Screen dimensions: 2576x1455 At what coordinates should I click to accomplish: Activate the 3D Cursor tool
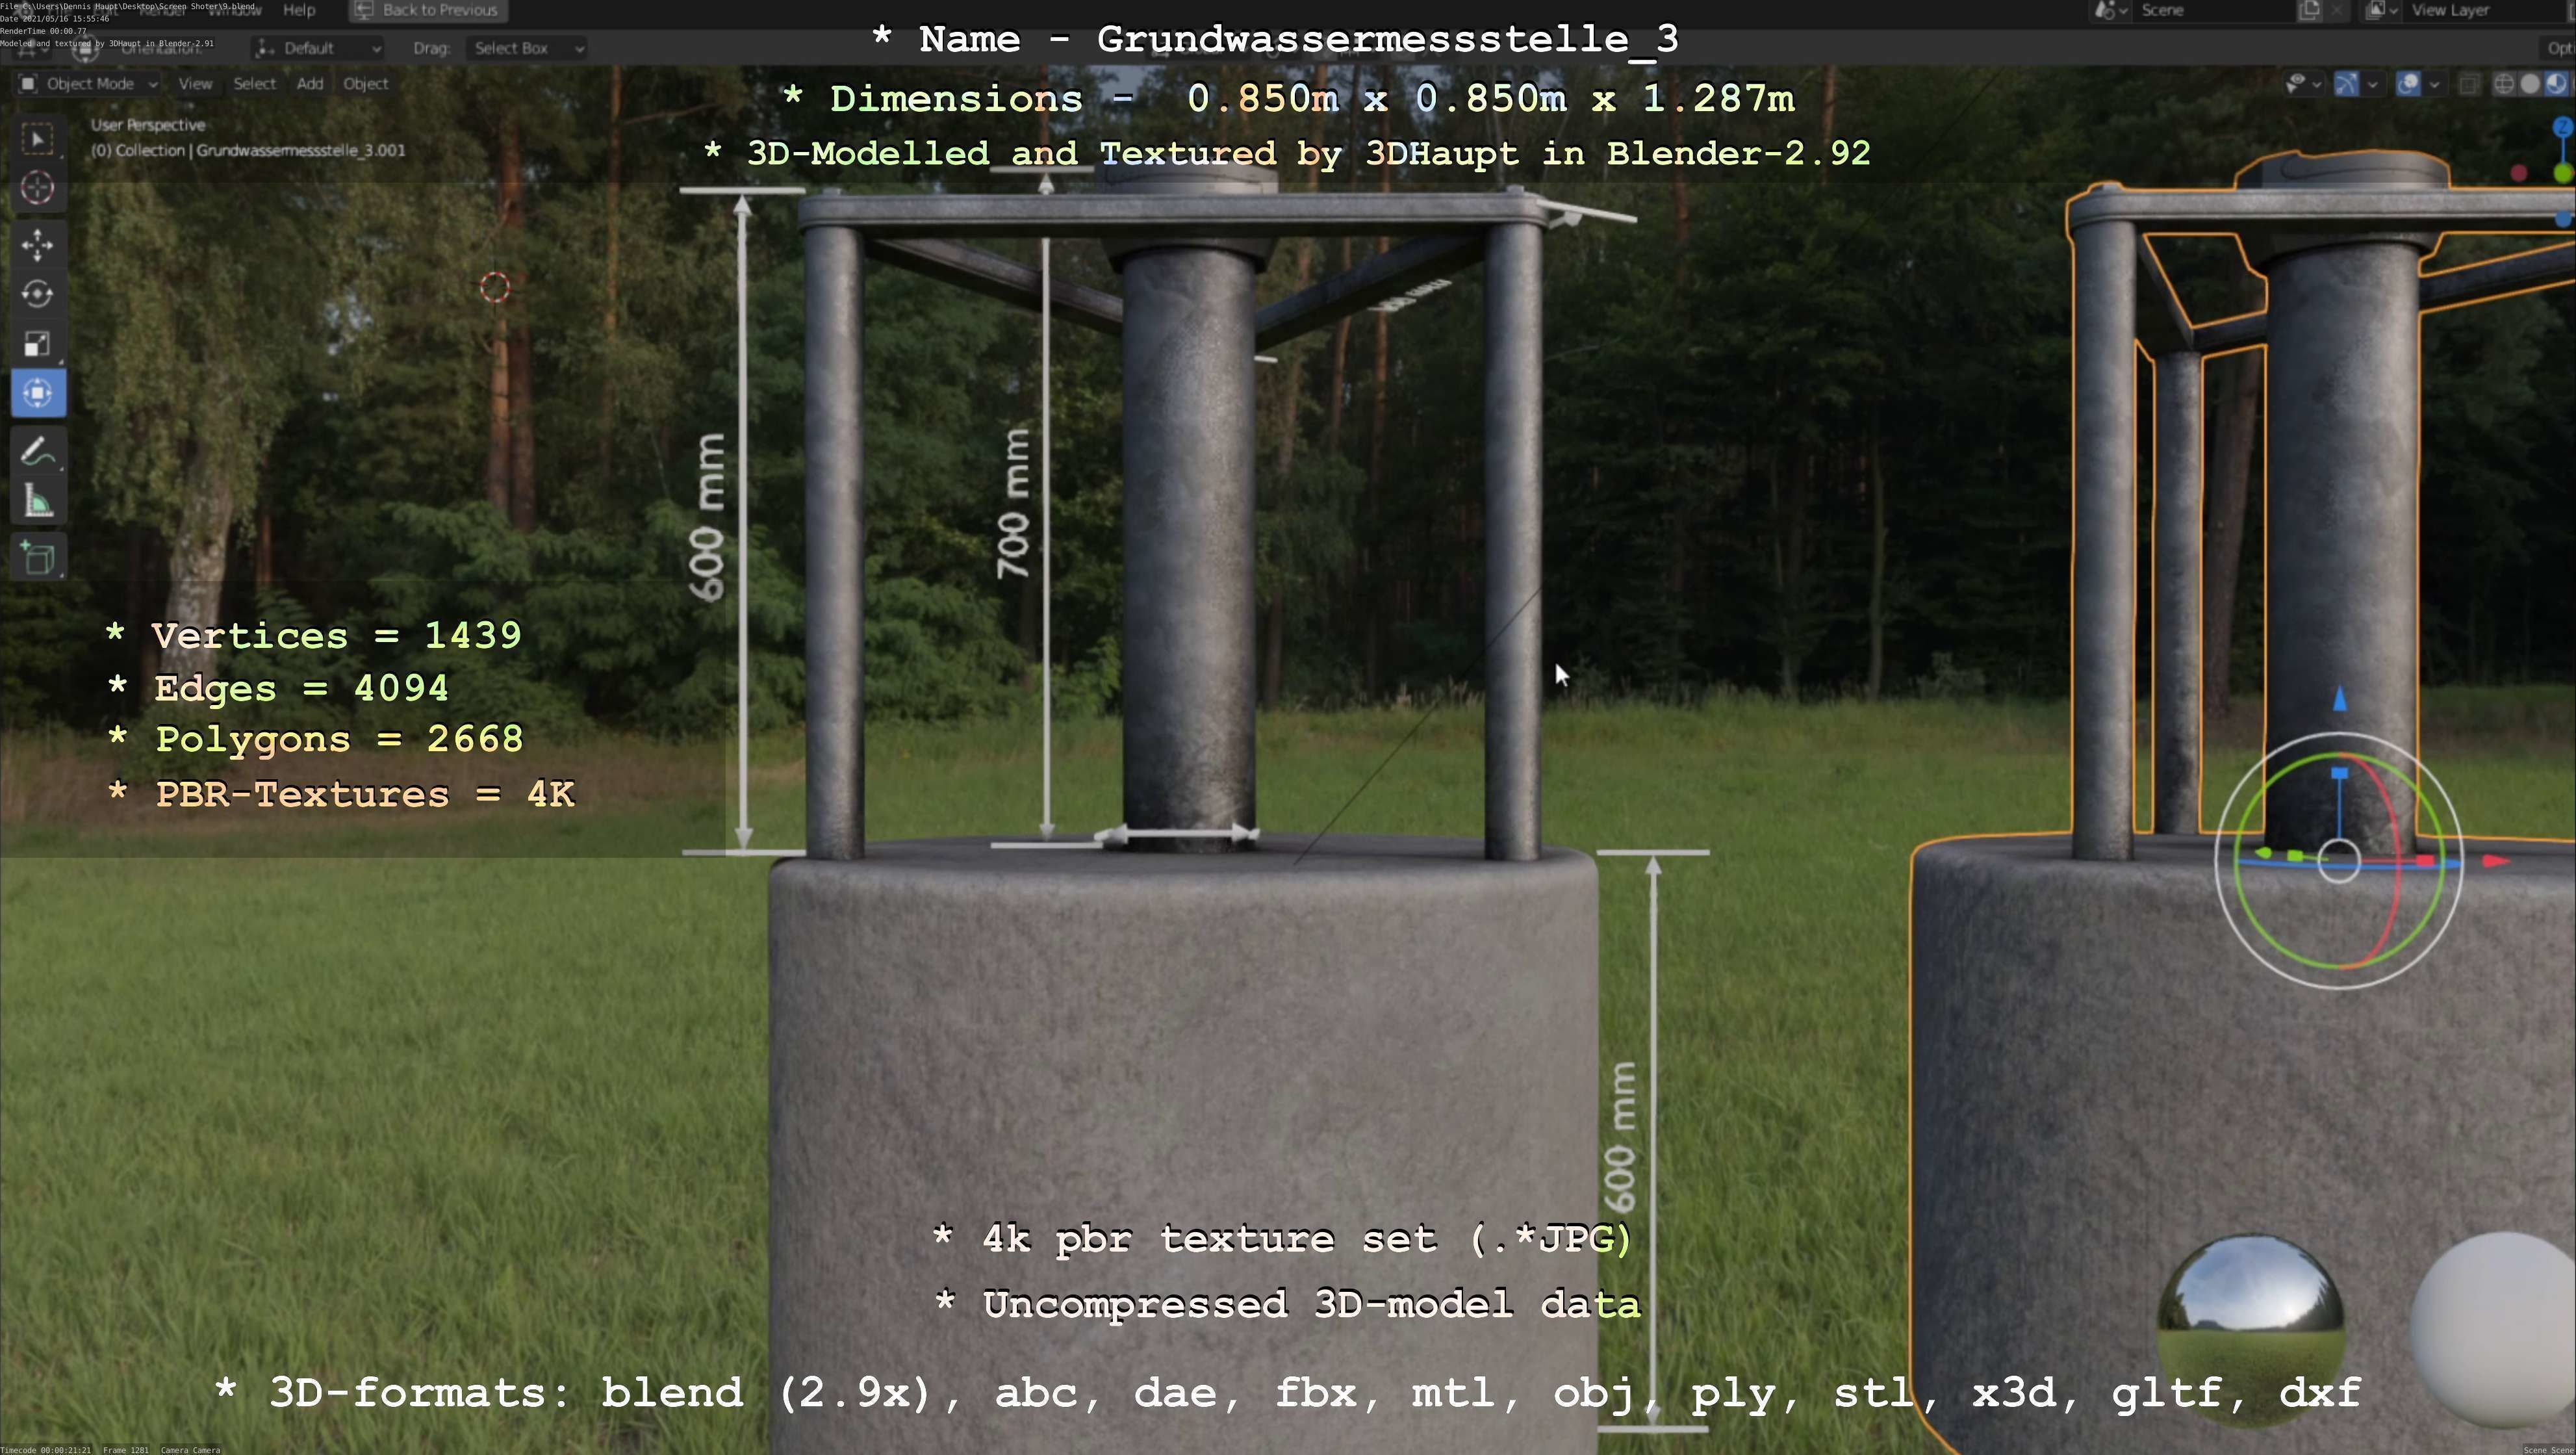38,188
